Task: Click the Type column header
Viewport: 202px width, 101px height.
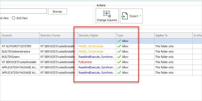Action: click(x=135, y=35)
